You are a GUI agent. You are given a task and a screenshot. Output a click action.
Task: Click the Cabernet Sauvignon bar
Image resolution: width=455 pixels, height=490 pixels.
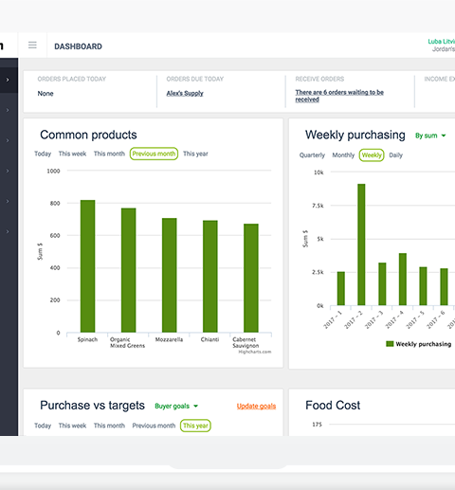(251, 278)
